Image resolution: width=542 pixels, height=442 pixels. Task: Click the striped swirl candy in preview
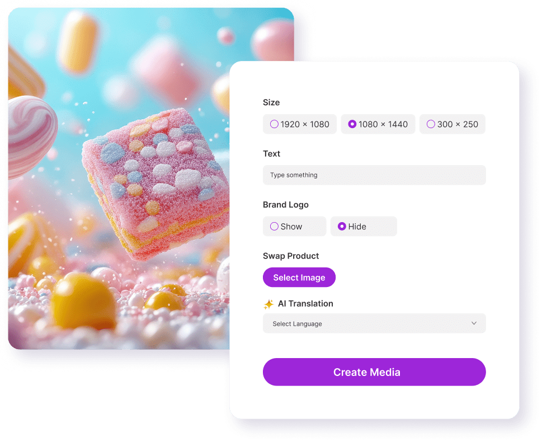pyautogui.click(x=31, y=137)
